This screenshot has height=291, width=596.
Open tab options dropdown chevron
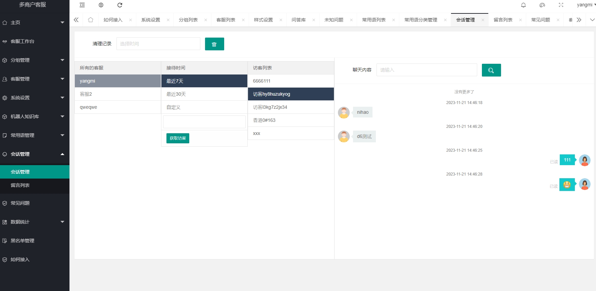tap(592, 20)
